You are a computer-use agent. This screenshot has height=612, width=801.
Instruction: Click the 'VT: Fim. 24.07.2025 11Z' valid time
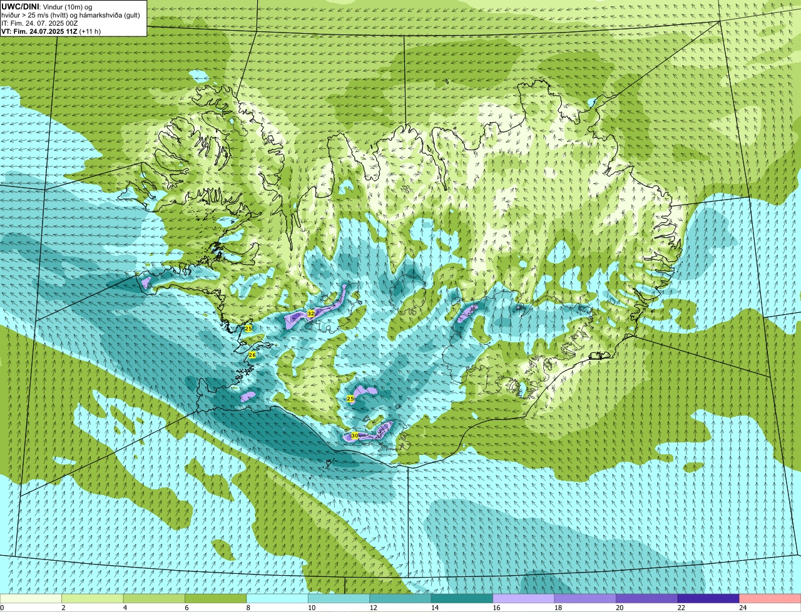pyautogui.click(x=39, y=31)
